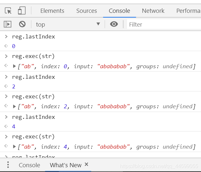Close the What's New drawer tab
The width and height of the screenshot is (201, 172).
tap(86, 164)
